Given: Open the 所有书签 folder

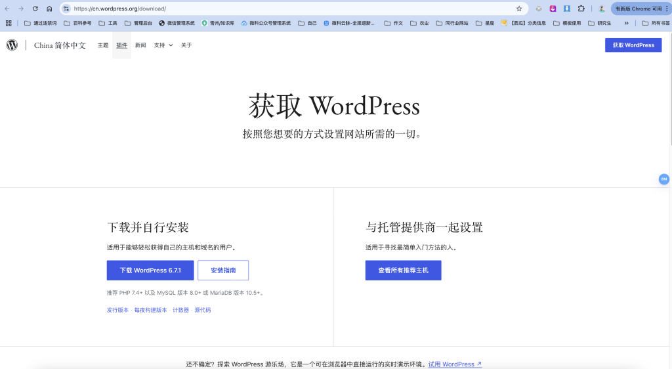Looking at the screenshot, I should pos(656,23).
